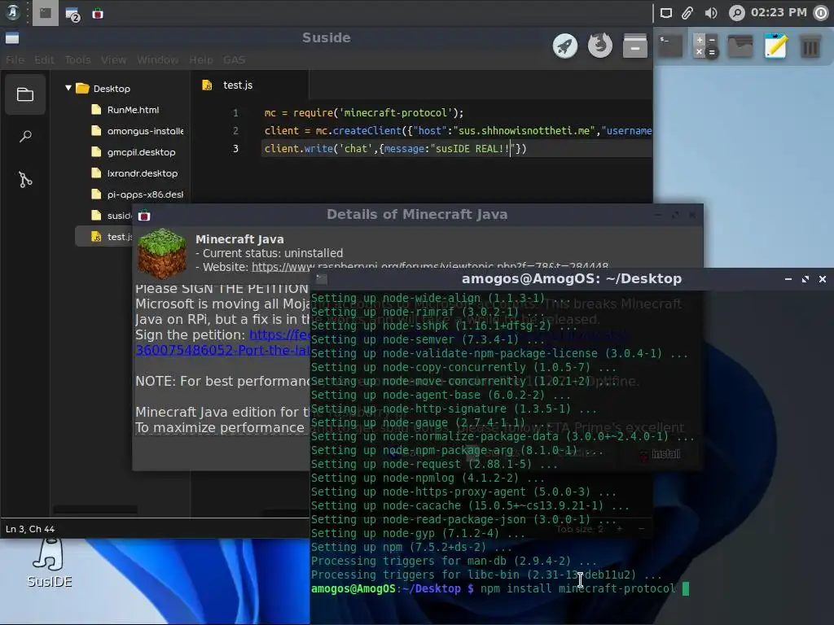834x625 pixels.
Task: Open the View menu in Suside
Action: [113, 59]
